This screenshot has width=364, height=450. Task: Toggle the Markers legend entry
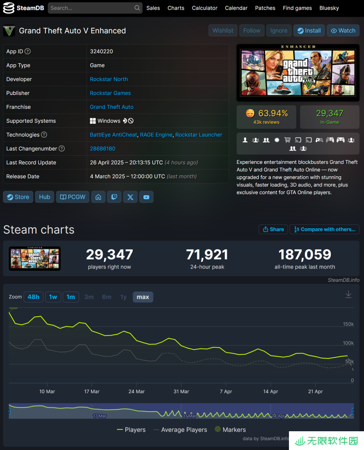coord(230,430)
